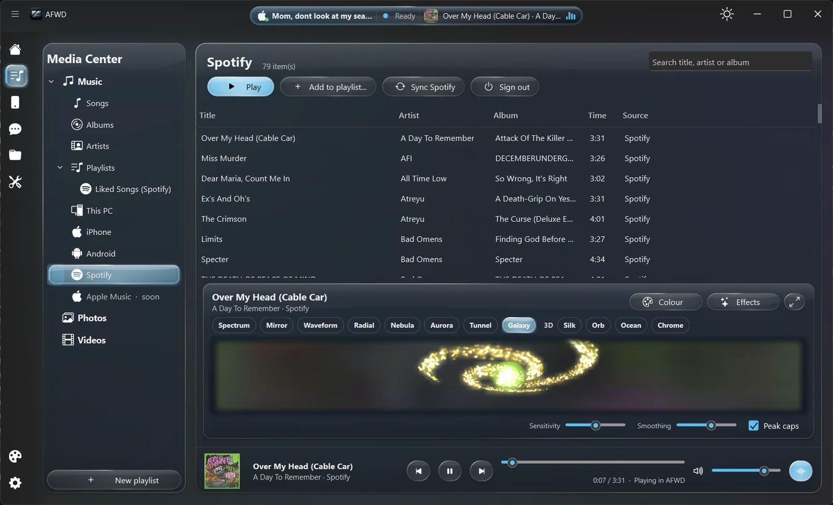833x505 pixels.
Task: Collapse the Music tree chevron
Action: 52,82
